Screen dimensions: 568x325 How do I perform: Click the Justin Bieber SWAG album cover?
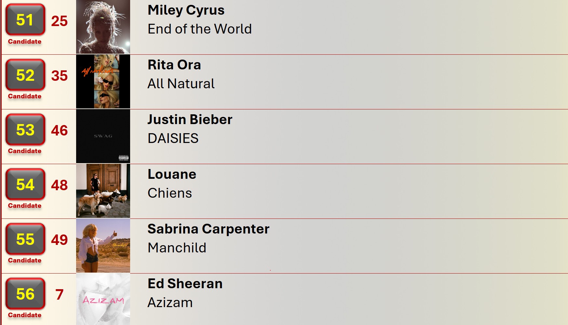coord(103,136)
